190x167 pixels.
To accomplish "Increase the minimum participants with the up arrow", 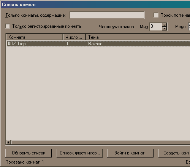I will pyautogui.click(x=165, y=25).
